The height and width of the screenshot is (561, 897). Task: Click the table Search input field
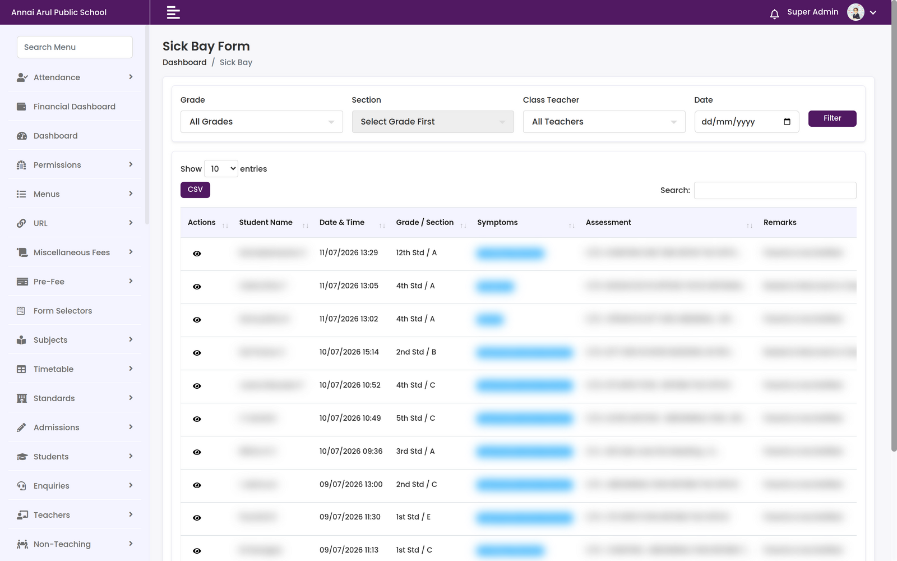(x=775, y=190)
